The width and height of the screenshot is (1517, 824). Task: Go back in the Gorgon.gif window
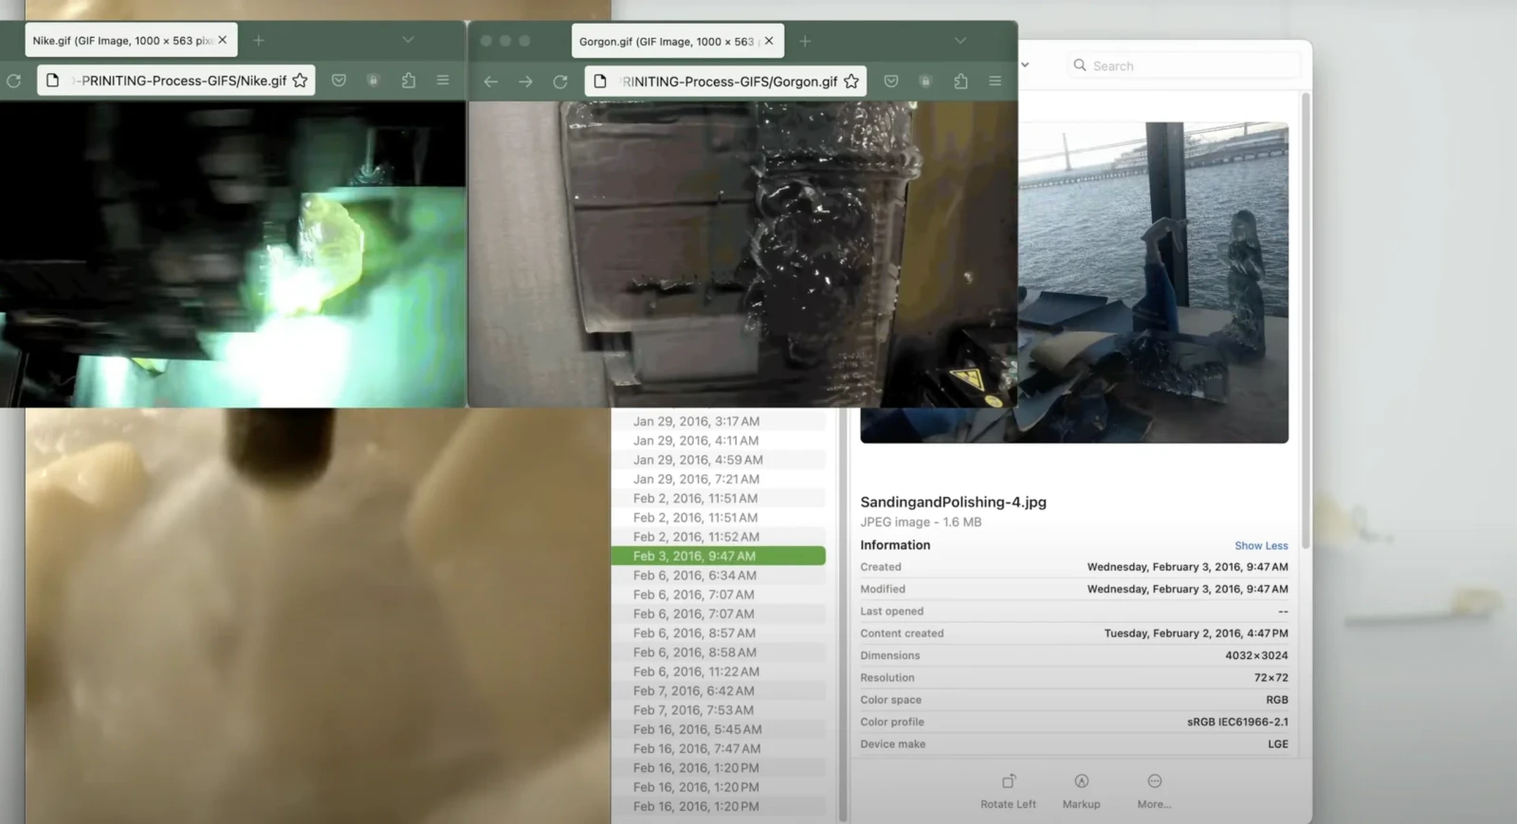tap(490, 82)
